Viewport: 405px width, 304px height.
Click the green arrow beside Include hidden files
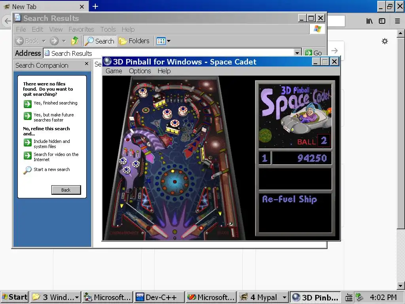(28, 142)
